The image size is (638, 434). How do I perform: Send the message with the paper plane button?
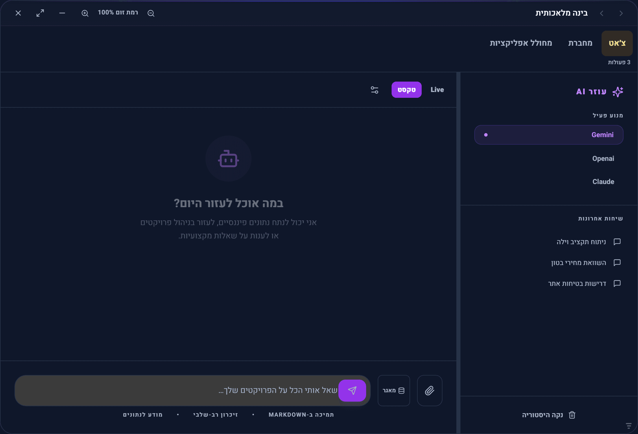pyautogui.click(x=352, y=391)
